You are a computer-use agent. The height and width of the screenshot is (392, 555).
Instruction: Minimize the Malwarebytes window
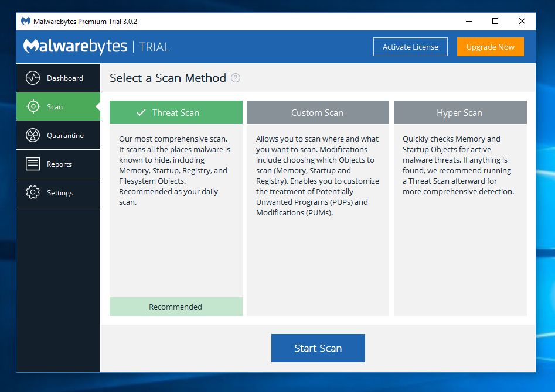pyautogui.click(x=469, y=21)
